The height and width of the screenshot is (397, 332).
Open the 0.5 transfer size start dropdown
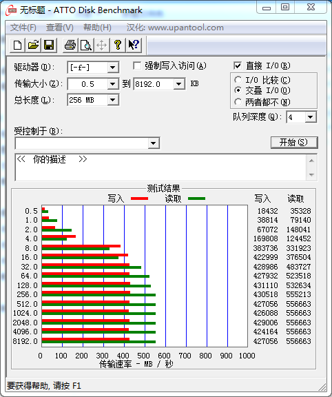coord(112,84)
